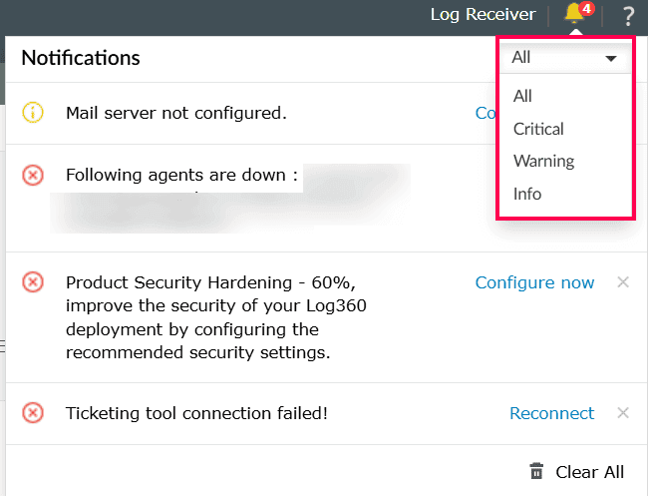
Task: Click the Notifications panel heading
Action: click(81, 58)
